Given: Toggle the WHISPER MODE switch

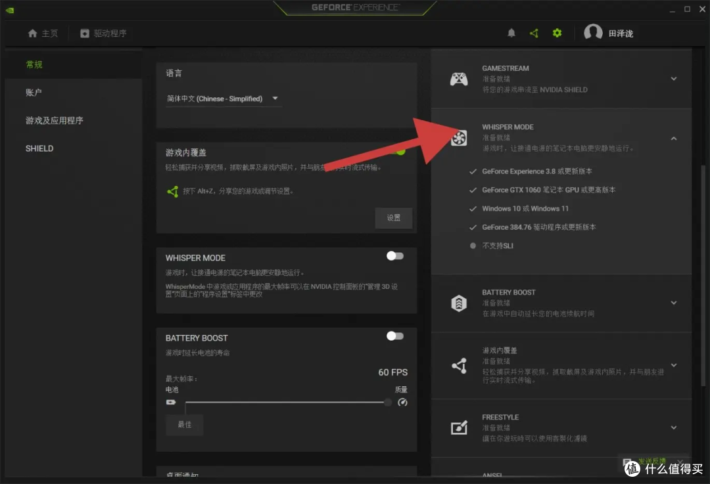Looking at the screenshot, I should [395, 256].
